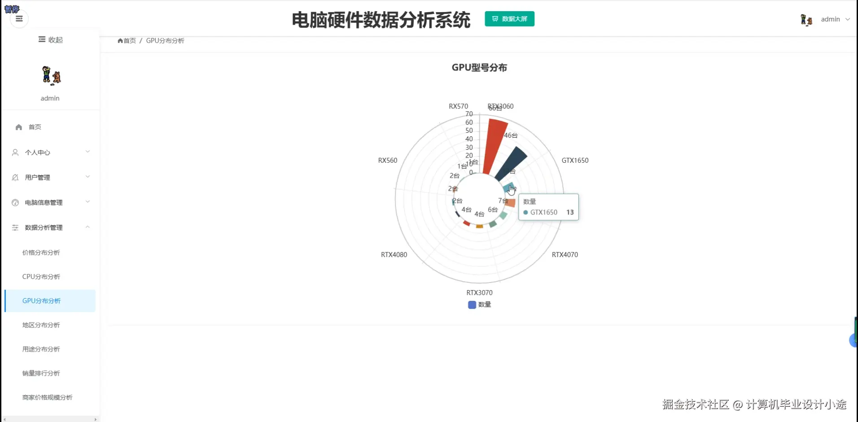Collapse the 数据分析管理 menu section
This screenshot has width=858, height=422.
[50, 227]
